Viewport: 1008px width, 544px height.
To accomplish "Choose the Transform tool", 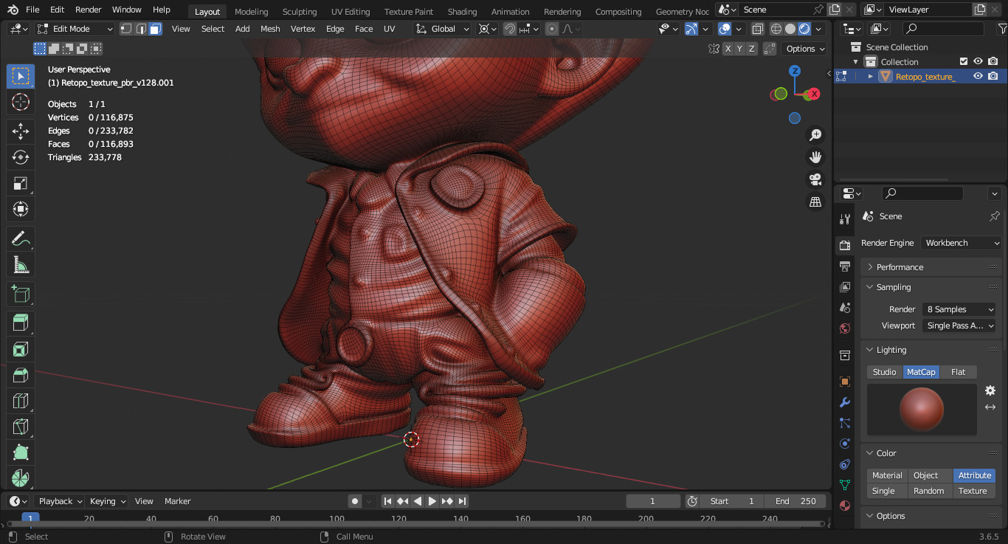I will (x=21, y=209).
